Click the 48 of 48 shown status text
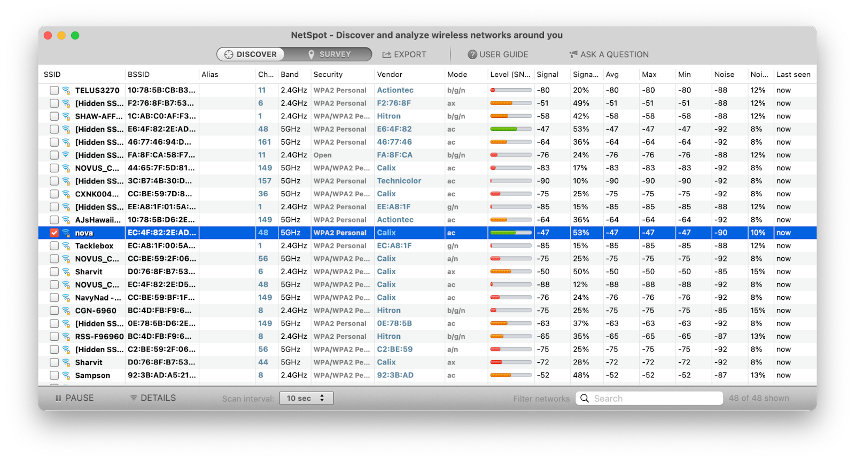The height and width of the screenshot is (461, 855). pyautogui.click(x=759, y=398)
